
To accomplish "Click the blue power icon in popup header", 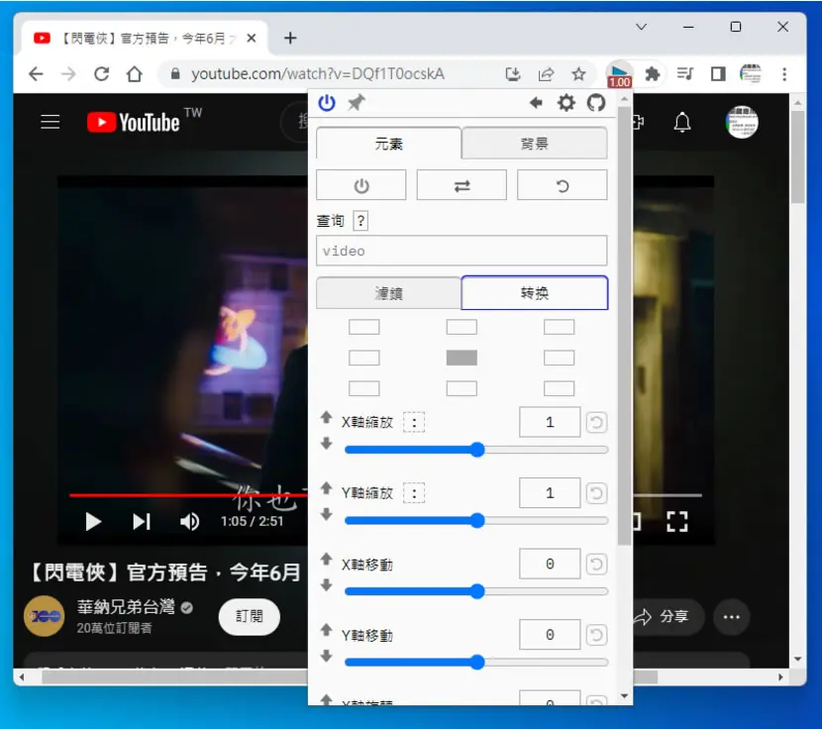I will 327,103.
